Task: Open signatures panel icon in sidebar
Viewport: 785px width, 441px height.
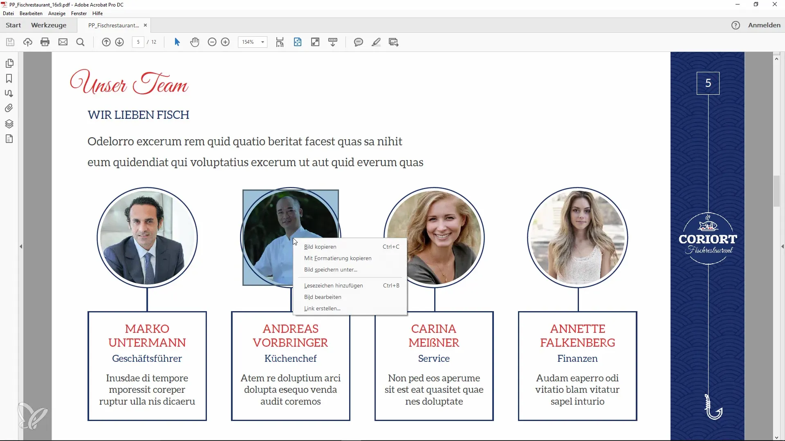Action: coord(9,94)
